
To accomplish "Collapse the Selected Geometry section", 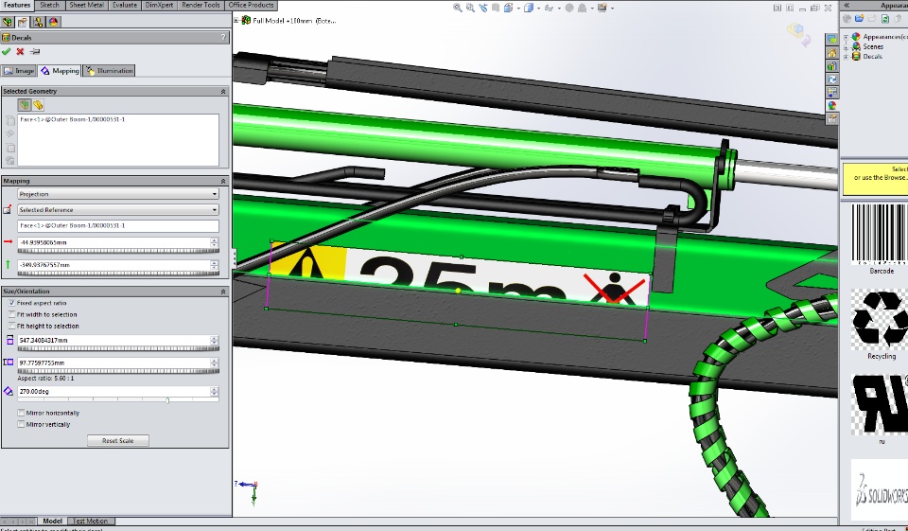I will pyautogui.click(x=223, y=92).
